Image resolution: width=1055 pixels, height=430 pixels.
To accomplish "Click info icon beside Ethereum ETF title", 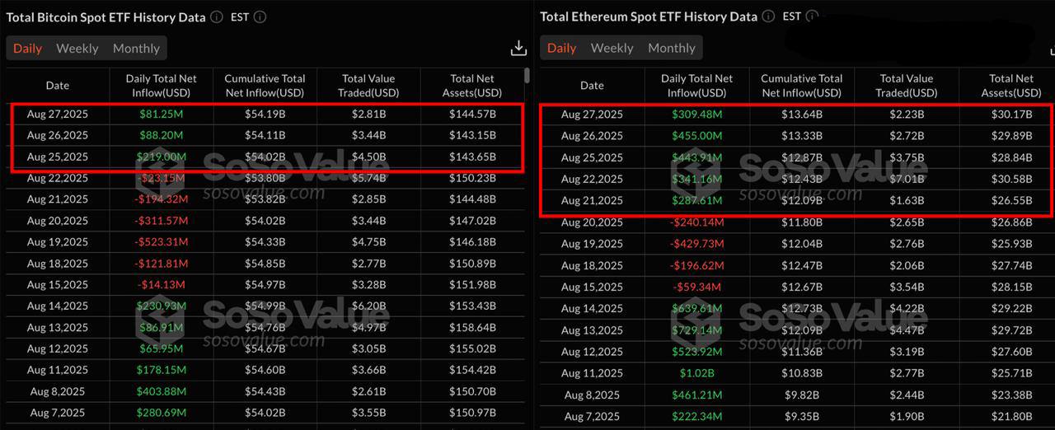I will [768, 16].
